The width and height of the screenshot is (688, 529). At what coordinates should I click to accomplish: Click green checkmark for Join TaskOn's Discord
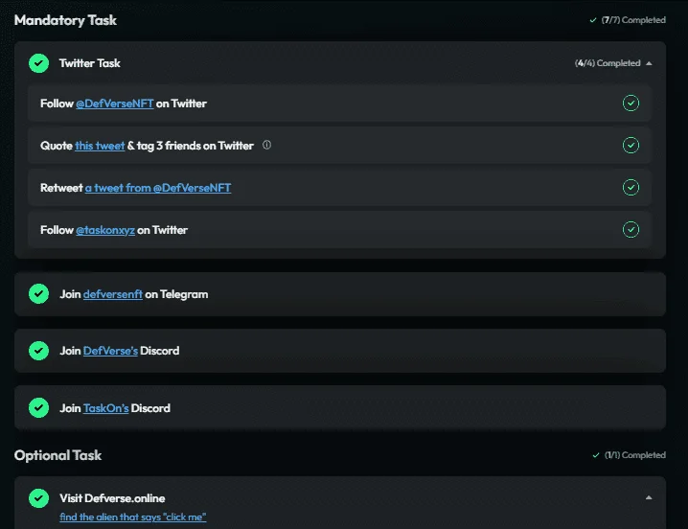(38, 408)
